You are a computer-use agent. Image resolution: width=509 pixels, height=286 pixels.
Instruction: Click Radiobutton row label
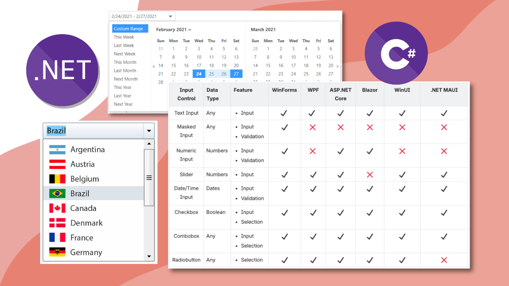tap(187, 260)
